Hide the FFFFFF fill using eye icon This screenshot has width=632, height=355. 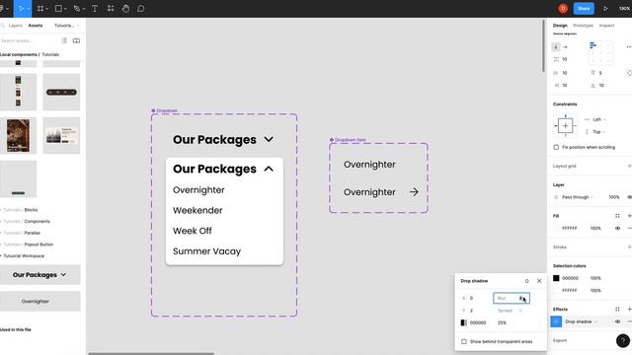pos(617,228)
